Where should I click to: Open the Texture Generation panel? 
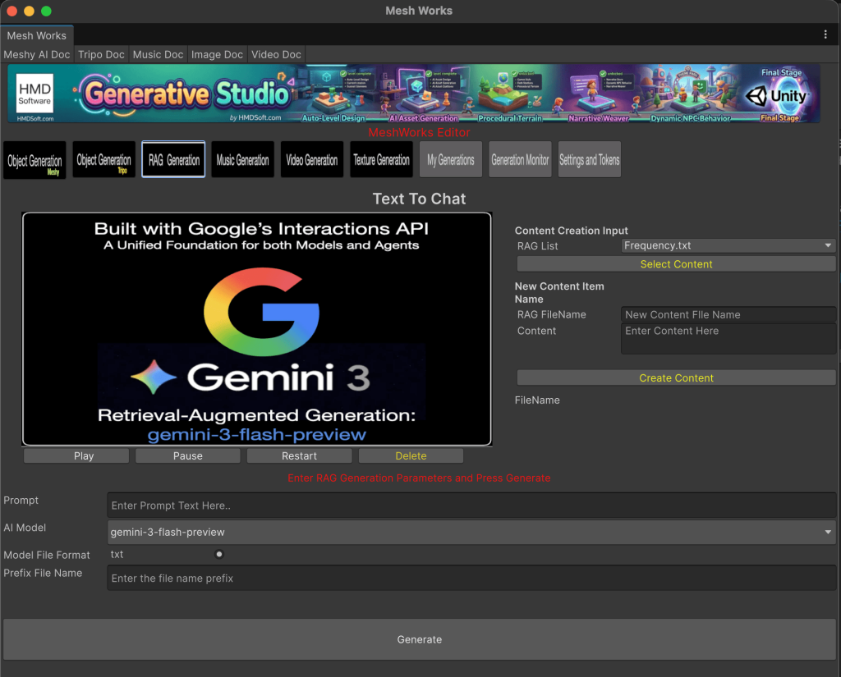381,159
